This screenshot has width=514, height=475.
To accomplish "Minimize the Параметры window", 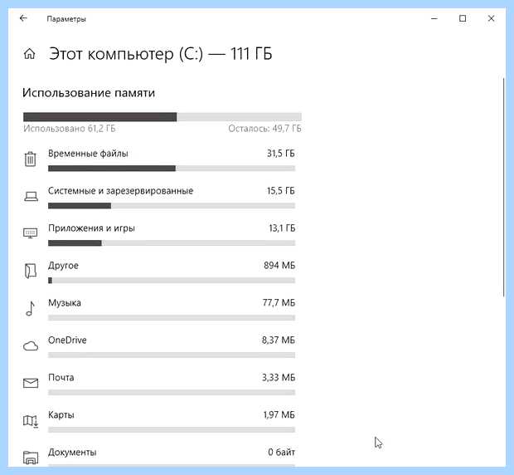I will click(434, 19).
